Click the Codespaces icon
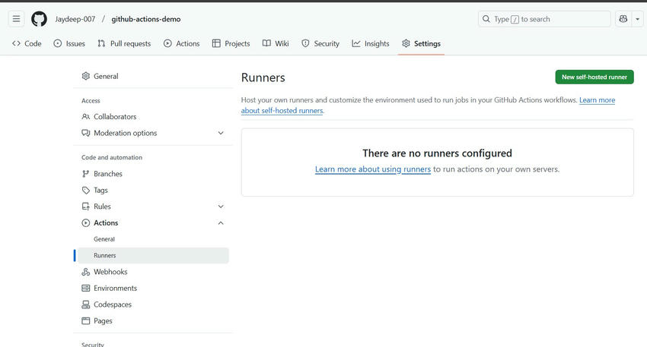Viewport: 647px width, 347px height. (85, 304)
